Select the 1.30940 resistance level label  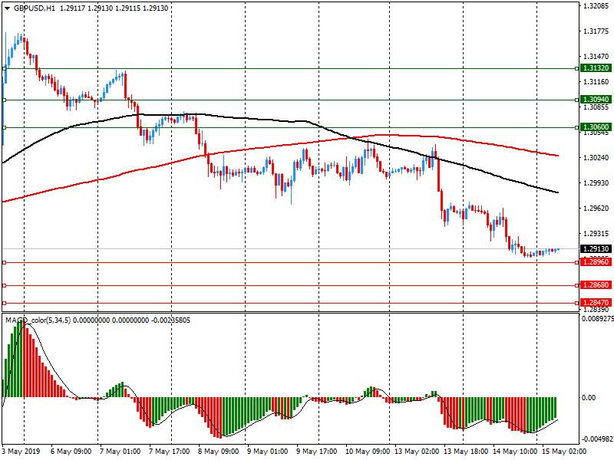[596, 100]
